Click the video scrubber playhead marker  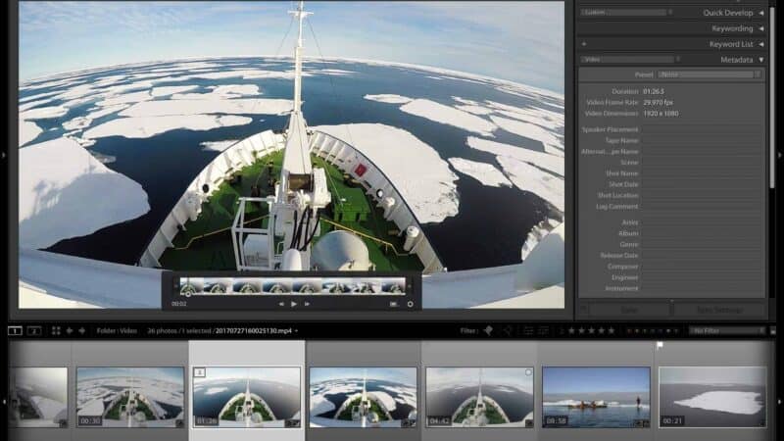[x=188, y=294]
